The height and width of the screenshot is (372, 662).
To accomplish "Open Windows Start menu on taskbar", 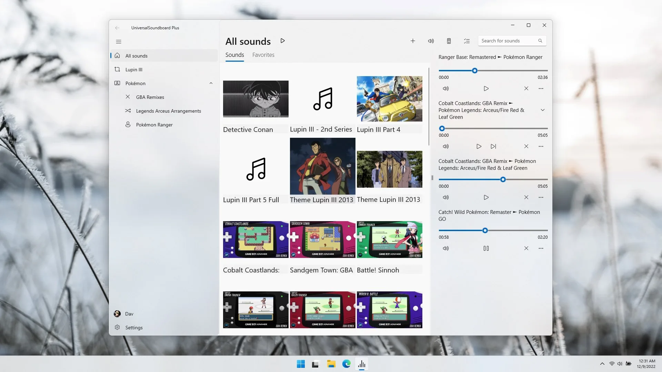I will pyautogui.click(x=301, y=364).
